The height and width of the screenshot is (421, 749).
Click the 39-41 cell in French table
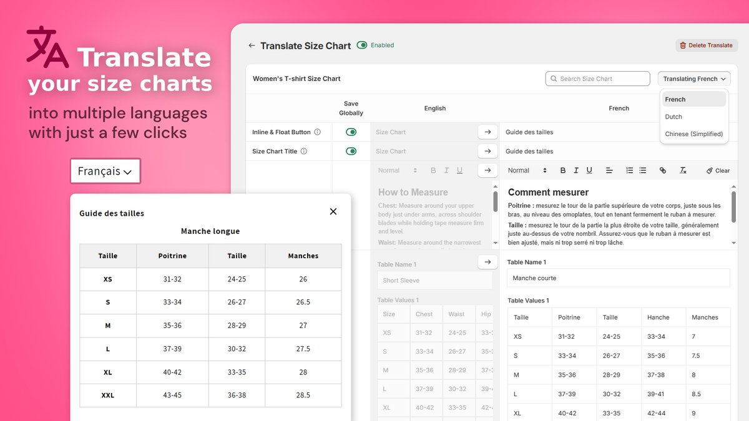click(663, 394)
